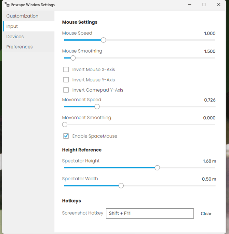The width and height of the screenshot is (229, 234).
Task: Click the Movement Speed slider knob
Action: pos(97,107)
